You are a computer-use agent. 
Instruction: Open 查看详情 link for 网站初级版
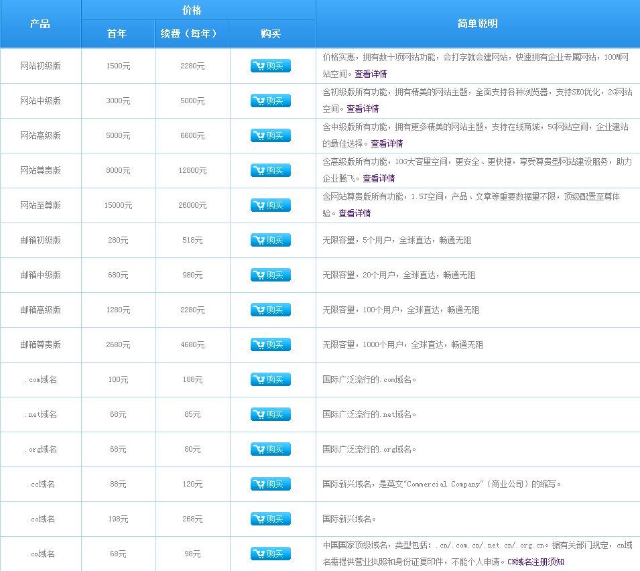tap(371, 74)
